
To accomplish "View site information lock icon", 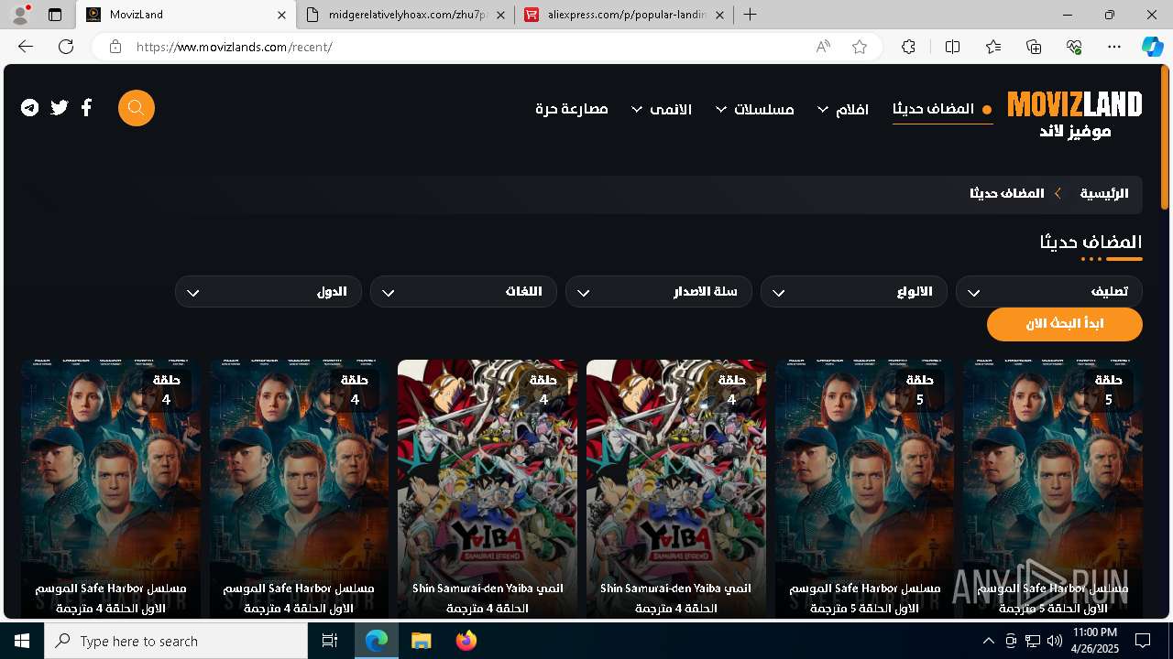I will pyautogui.click(x=115, y=47).
